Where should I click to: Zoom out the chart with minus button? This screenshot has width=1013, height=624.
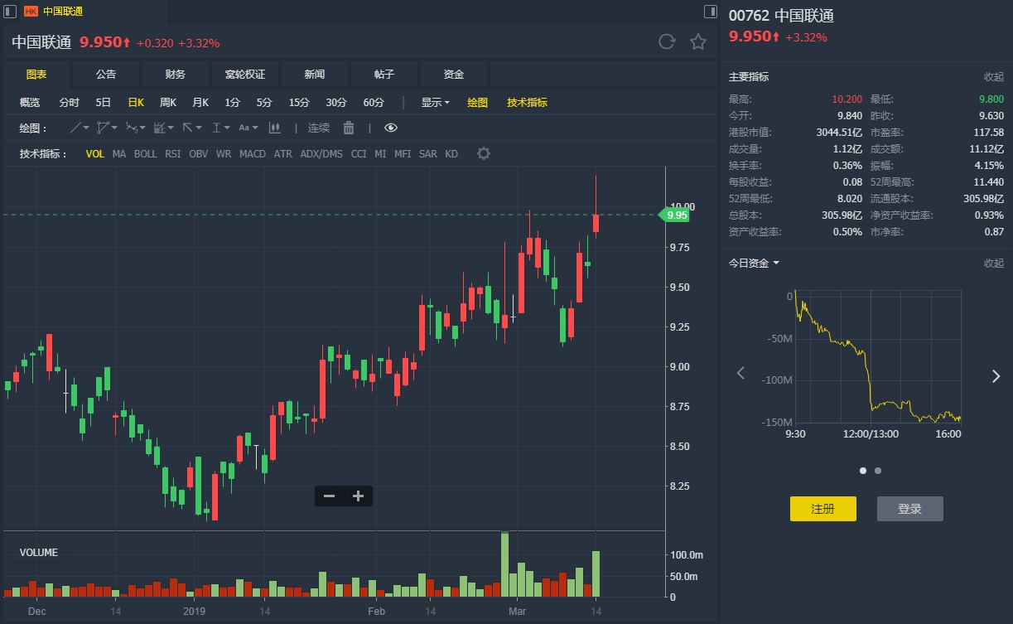pyautogui.click(x=330, y=496)
